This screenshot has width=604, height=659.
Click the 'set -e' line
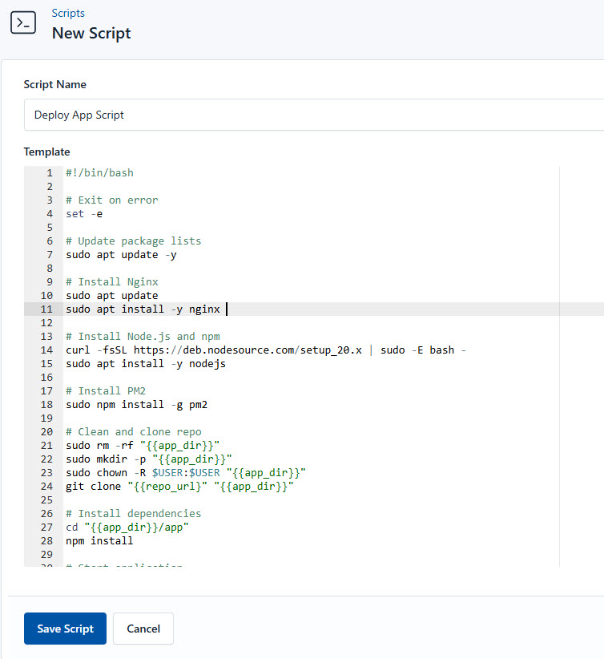pos(84,213)
